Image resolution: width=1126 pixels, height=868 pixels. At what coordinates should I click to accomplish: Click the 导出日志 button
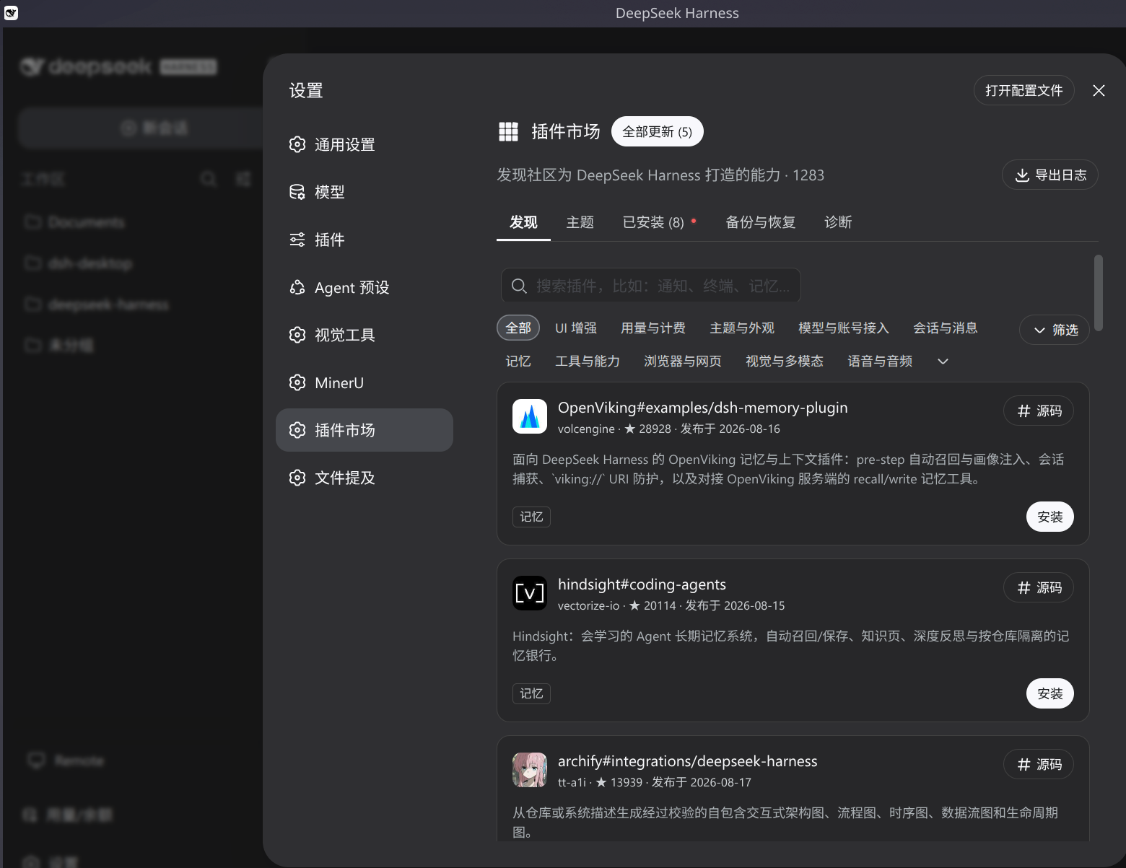coord(1050,175)
